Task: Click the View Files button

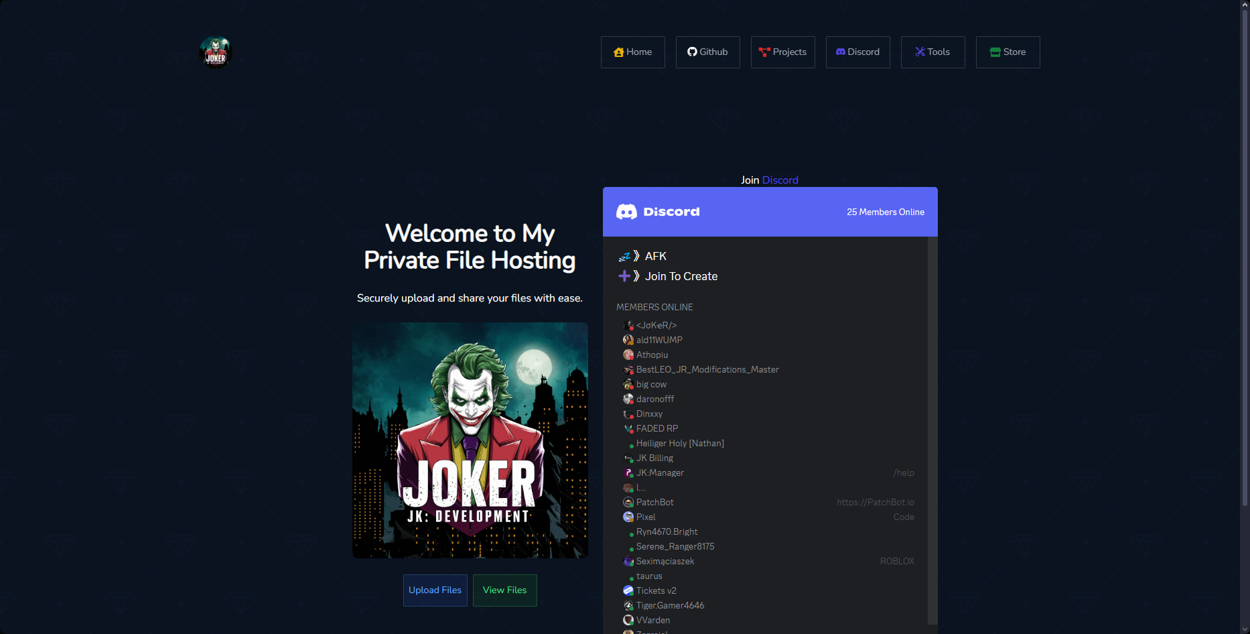Action: tap(505, 590)
